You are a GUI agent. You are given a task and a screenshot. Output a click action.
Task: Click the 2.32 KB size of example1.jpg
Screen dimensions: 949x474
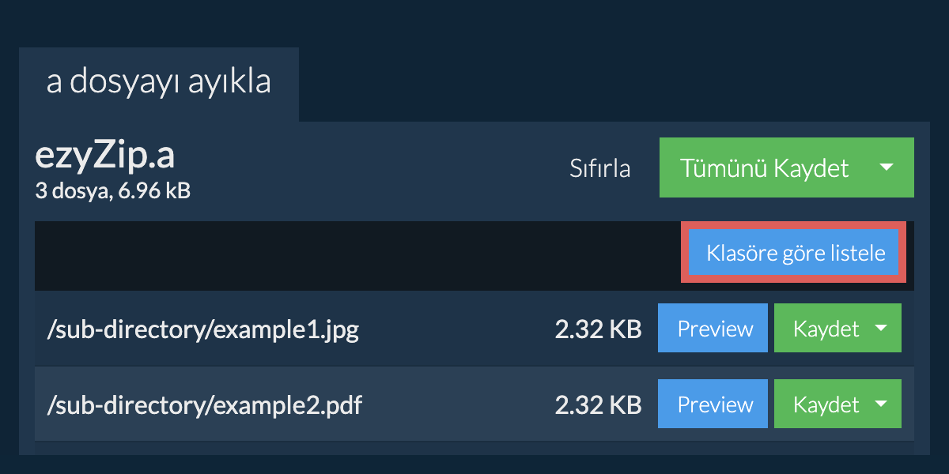(x=598, y=329)
